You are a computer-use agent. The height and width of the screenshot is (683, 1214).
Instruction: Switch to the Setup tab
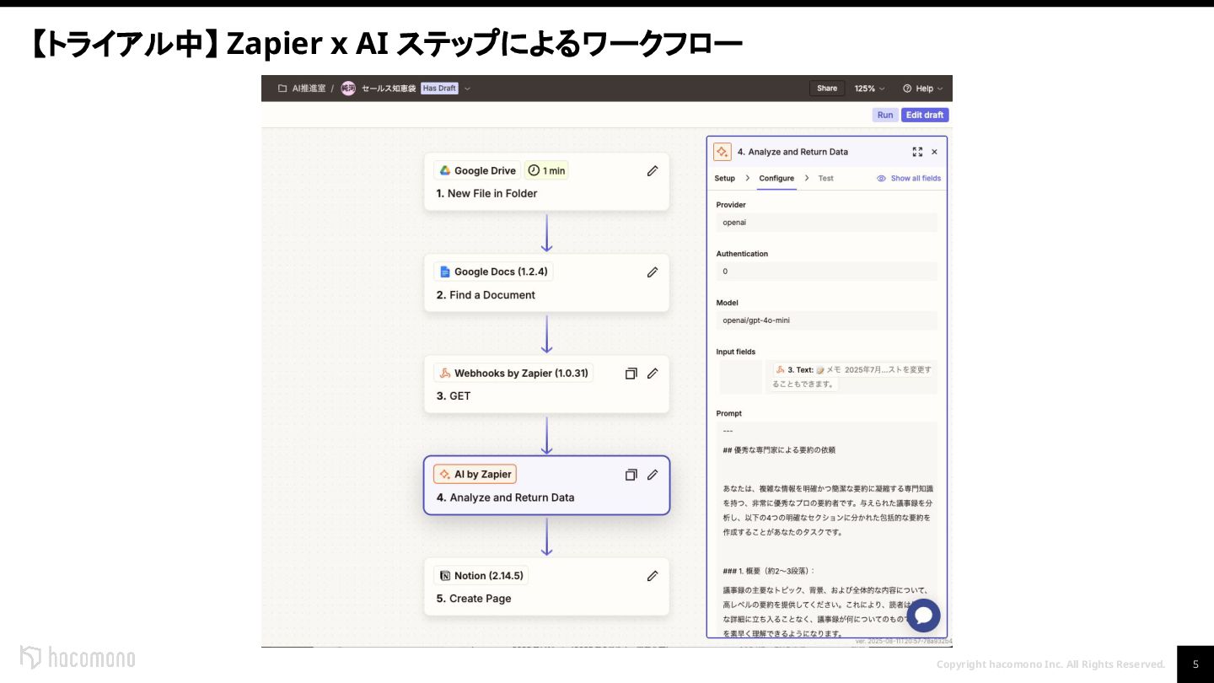tap(724, 178)
